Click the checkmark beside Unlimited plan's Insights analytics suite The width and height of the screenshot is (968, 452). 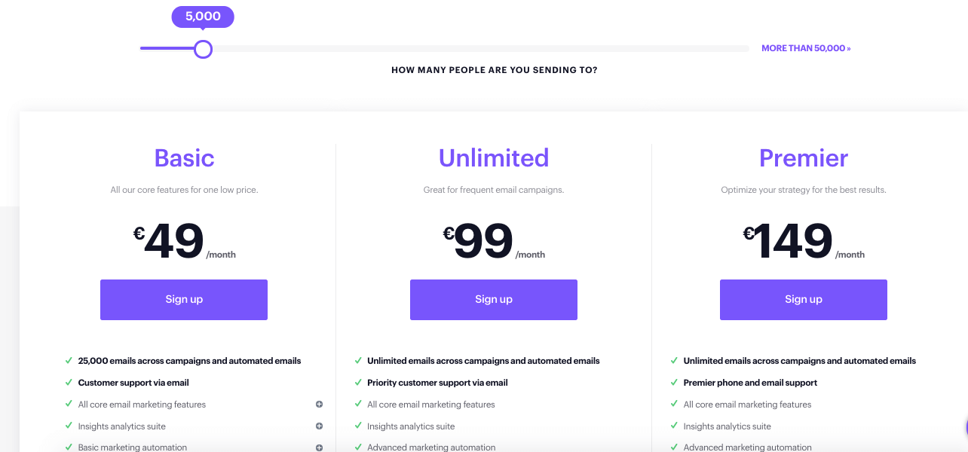(358, 426)
